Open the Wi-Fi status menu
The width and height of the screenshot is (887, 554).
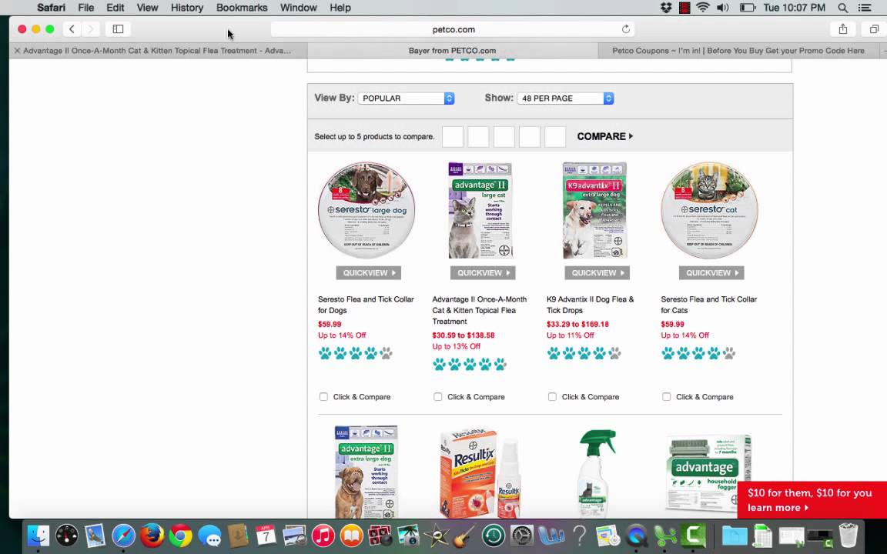[702, 8]
